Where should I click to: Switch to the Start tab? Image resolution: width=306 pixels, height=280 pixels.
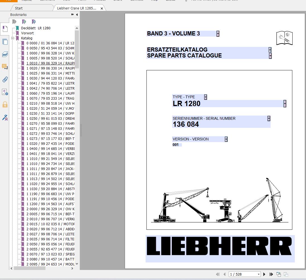(18, 8)
